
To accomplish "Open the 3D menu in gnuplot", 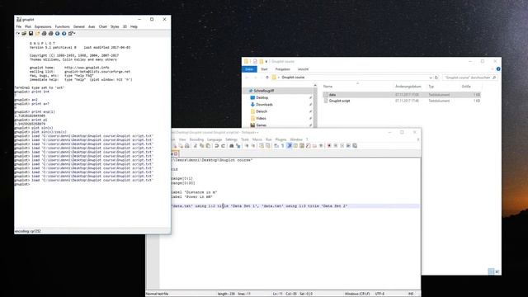I will [x=125, y=26].
